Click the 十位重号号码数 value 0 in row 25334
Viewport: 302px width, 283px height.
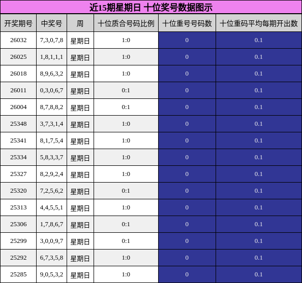click(x=187, y=157)
